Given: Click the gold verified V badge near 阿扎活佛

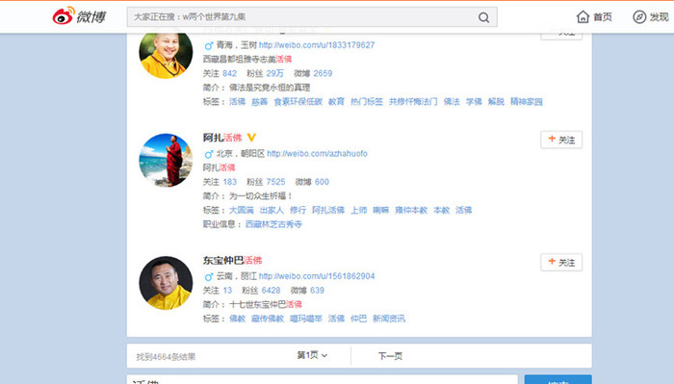Looking at the screenshot, I should [251, 138].
